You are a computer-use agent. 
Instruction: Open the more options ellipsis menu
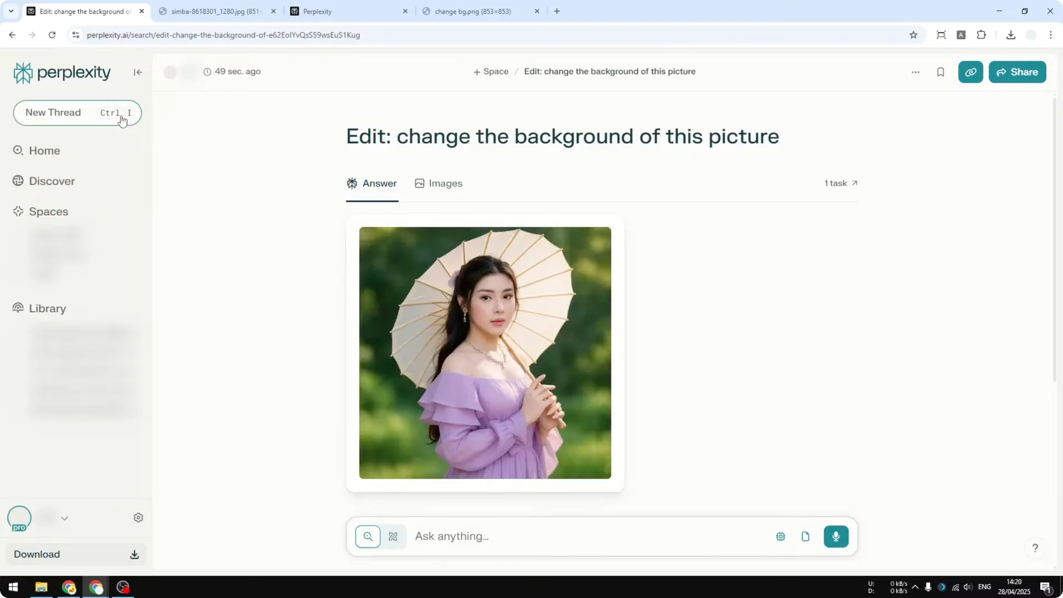[916, 72]
